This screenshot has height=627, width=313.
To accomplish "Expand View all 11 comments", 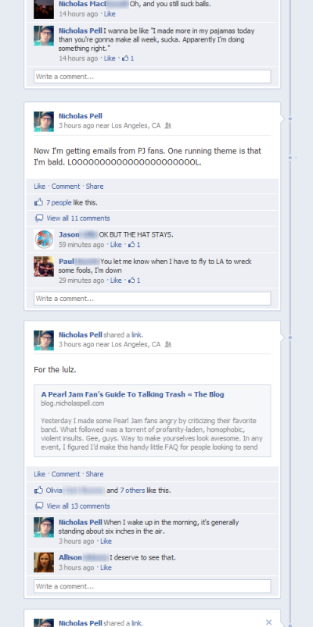I will (77, 219).
